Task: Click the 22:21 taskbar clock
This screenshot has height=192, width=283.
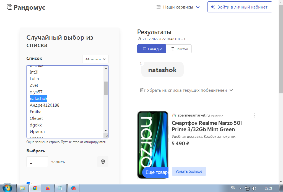Action: (269, 188)
